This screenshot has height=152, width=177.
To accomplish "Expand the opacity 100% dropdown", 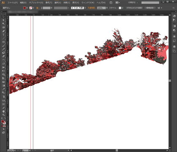I will pyautogui.click(x=107, y=8).
